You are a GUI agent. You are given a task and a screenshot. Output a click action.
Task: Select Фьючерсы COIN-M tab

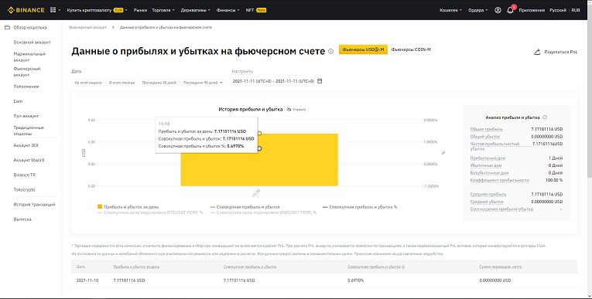pos(411,49)
